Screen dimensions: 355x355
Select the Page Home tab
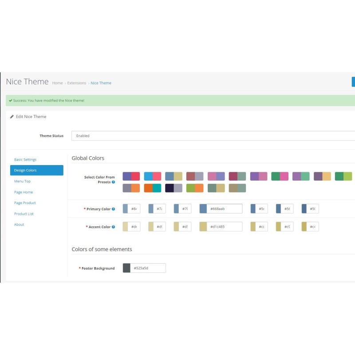pos(24,192)
